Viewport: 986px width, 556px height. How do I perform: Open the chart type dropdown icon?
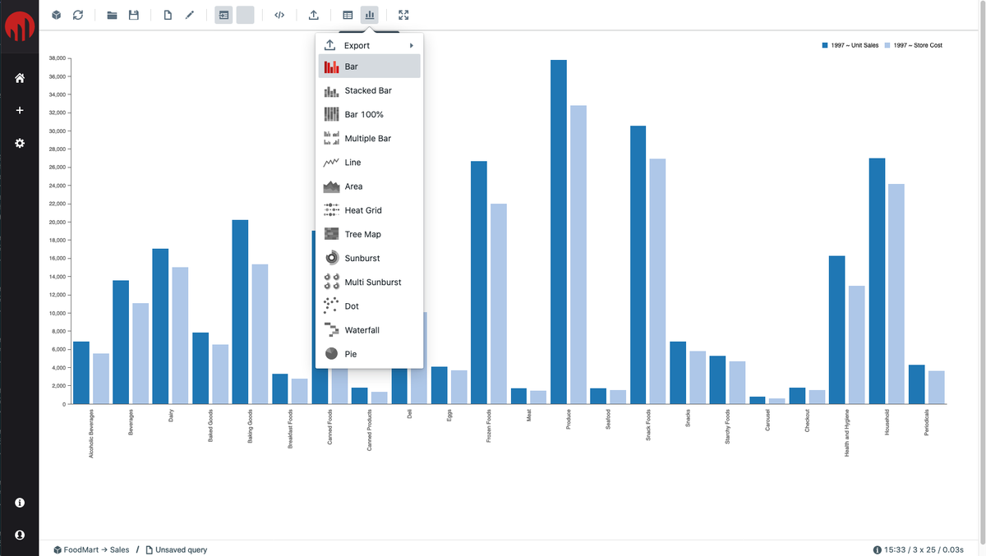coord(369,15)
